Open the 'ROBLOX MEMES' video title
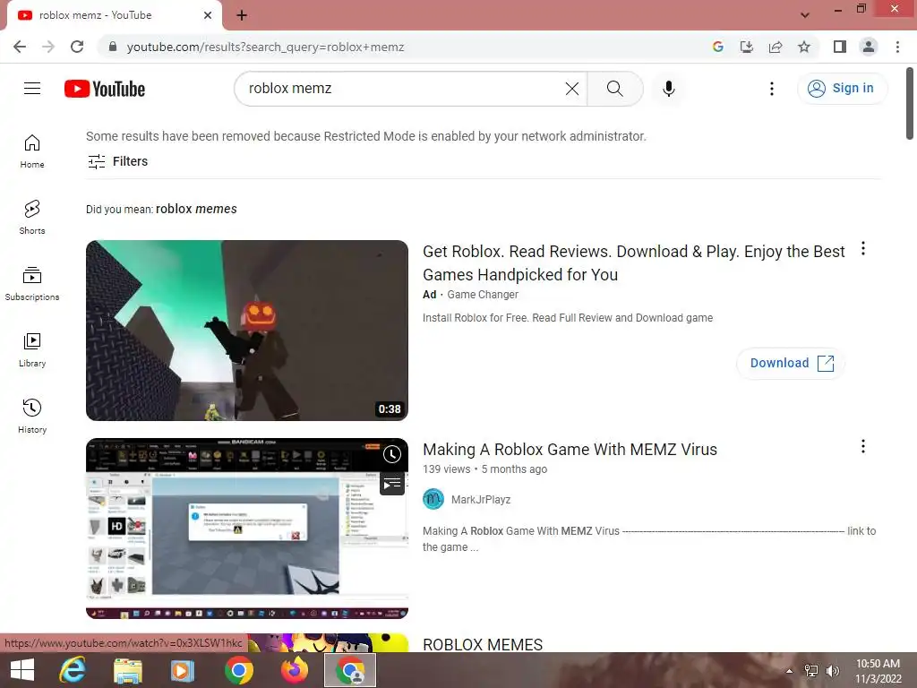 (483, 644)
